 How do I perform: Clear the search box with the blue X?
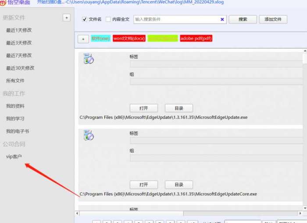[222, 19]
